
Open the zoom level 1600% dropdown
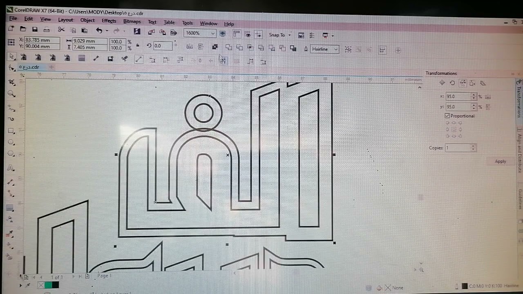pyautogui.click(x=213, y=33)
